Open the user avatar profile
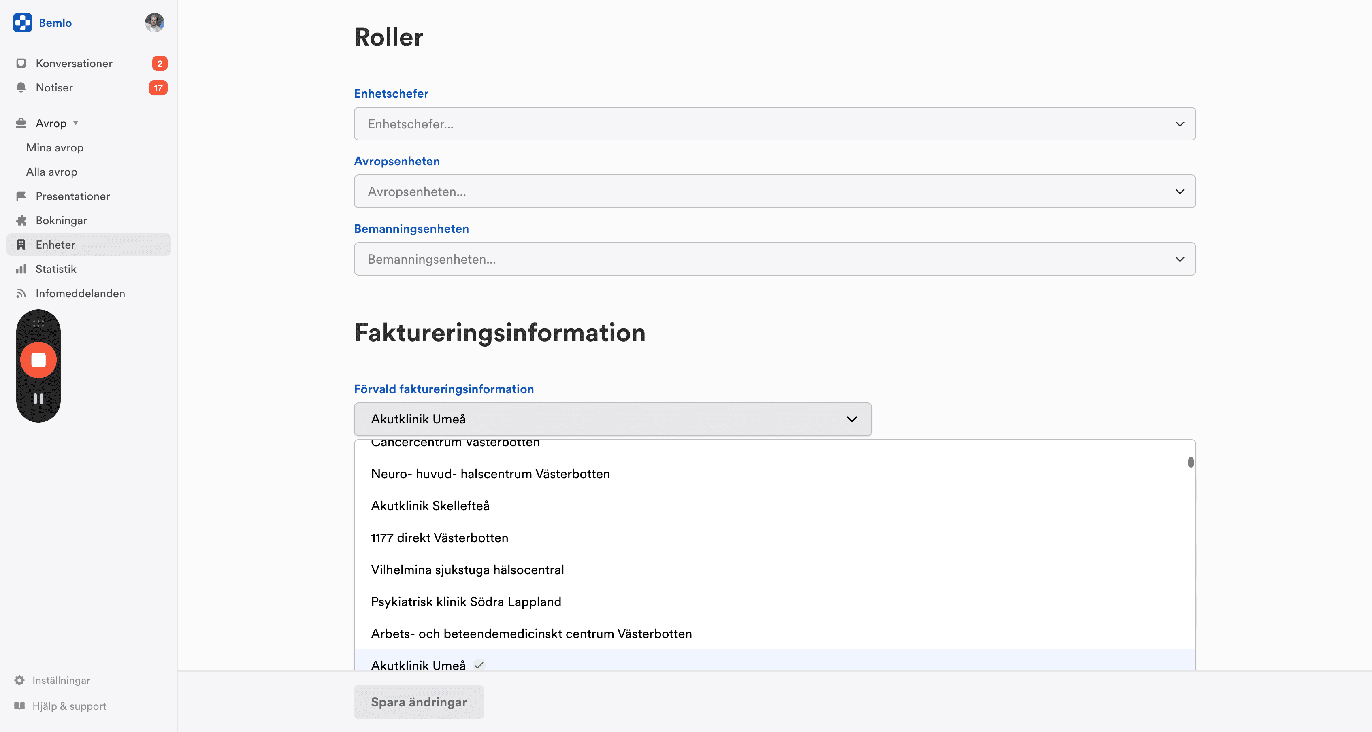The image size is (1372, 732). 154,23
